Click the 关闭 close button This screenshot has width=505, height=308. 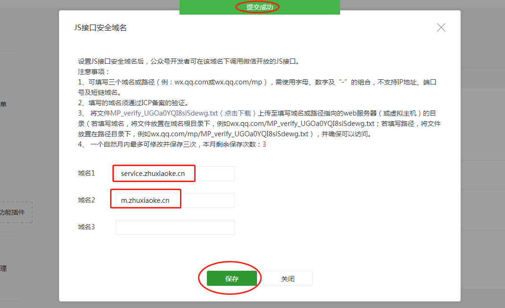(x=288, y=278)
